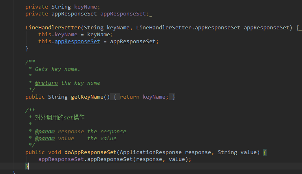Click the return keyword in folded getKeyName body
Viewport: 302px width, 174px height.
tap(129, 97)
